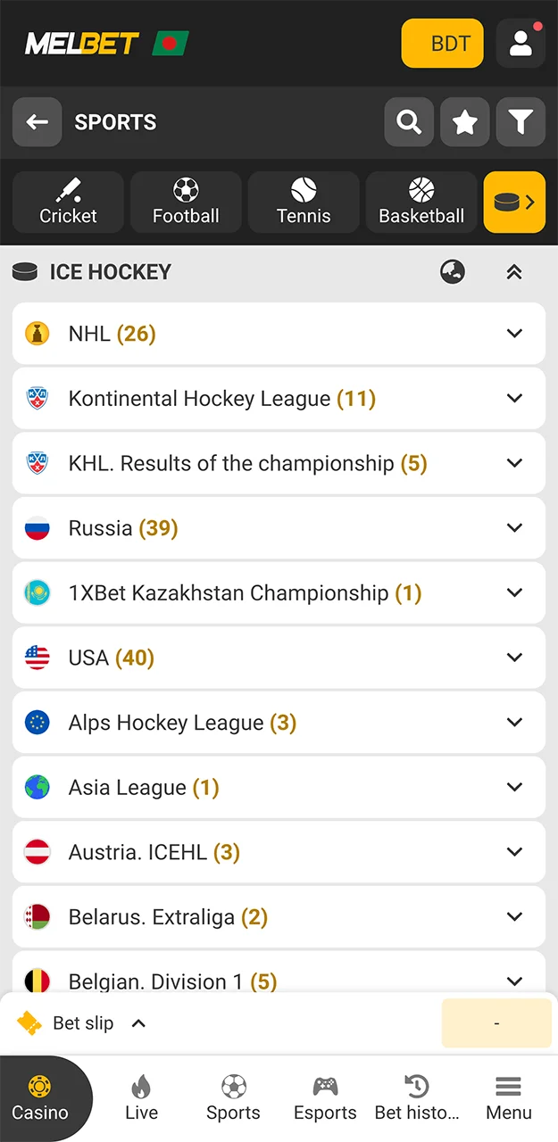Open the search icon in Sports header
This screenshot has height=1142, width=558.
click(409, 122)
